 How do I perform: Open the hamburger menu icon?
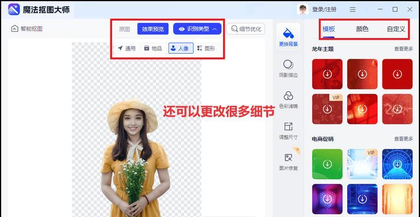(353, 10)
